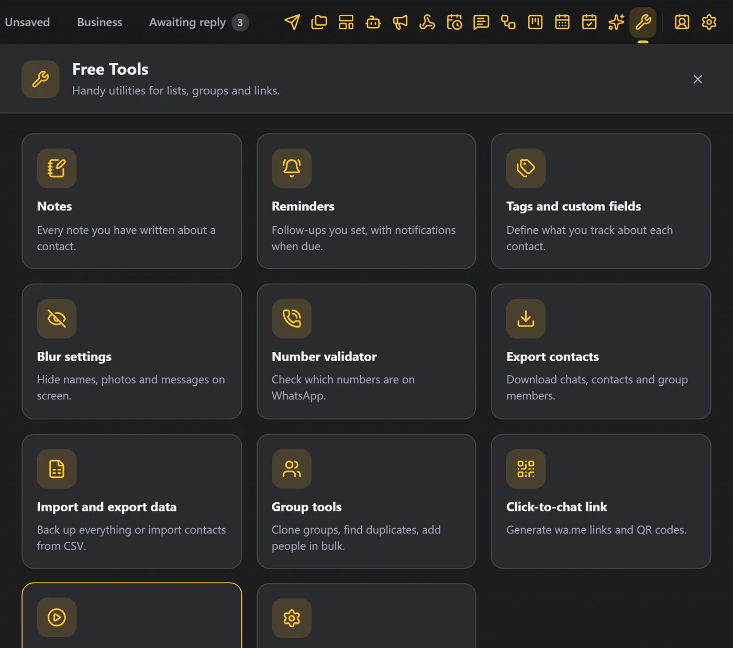
Task: Click 'Follow-ups you set, with notifications when due.'
Action: (x=364, y=238)
